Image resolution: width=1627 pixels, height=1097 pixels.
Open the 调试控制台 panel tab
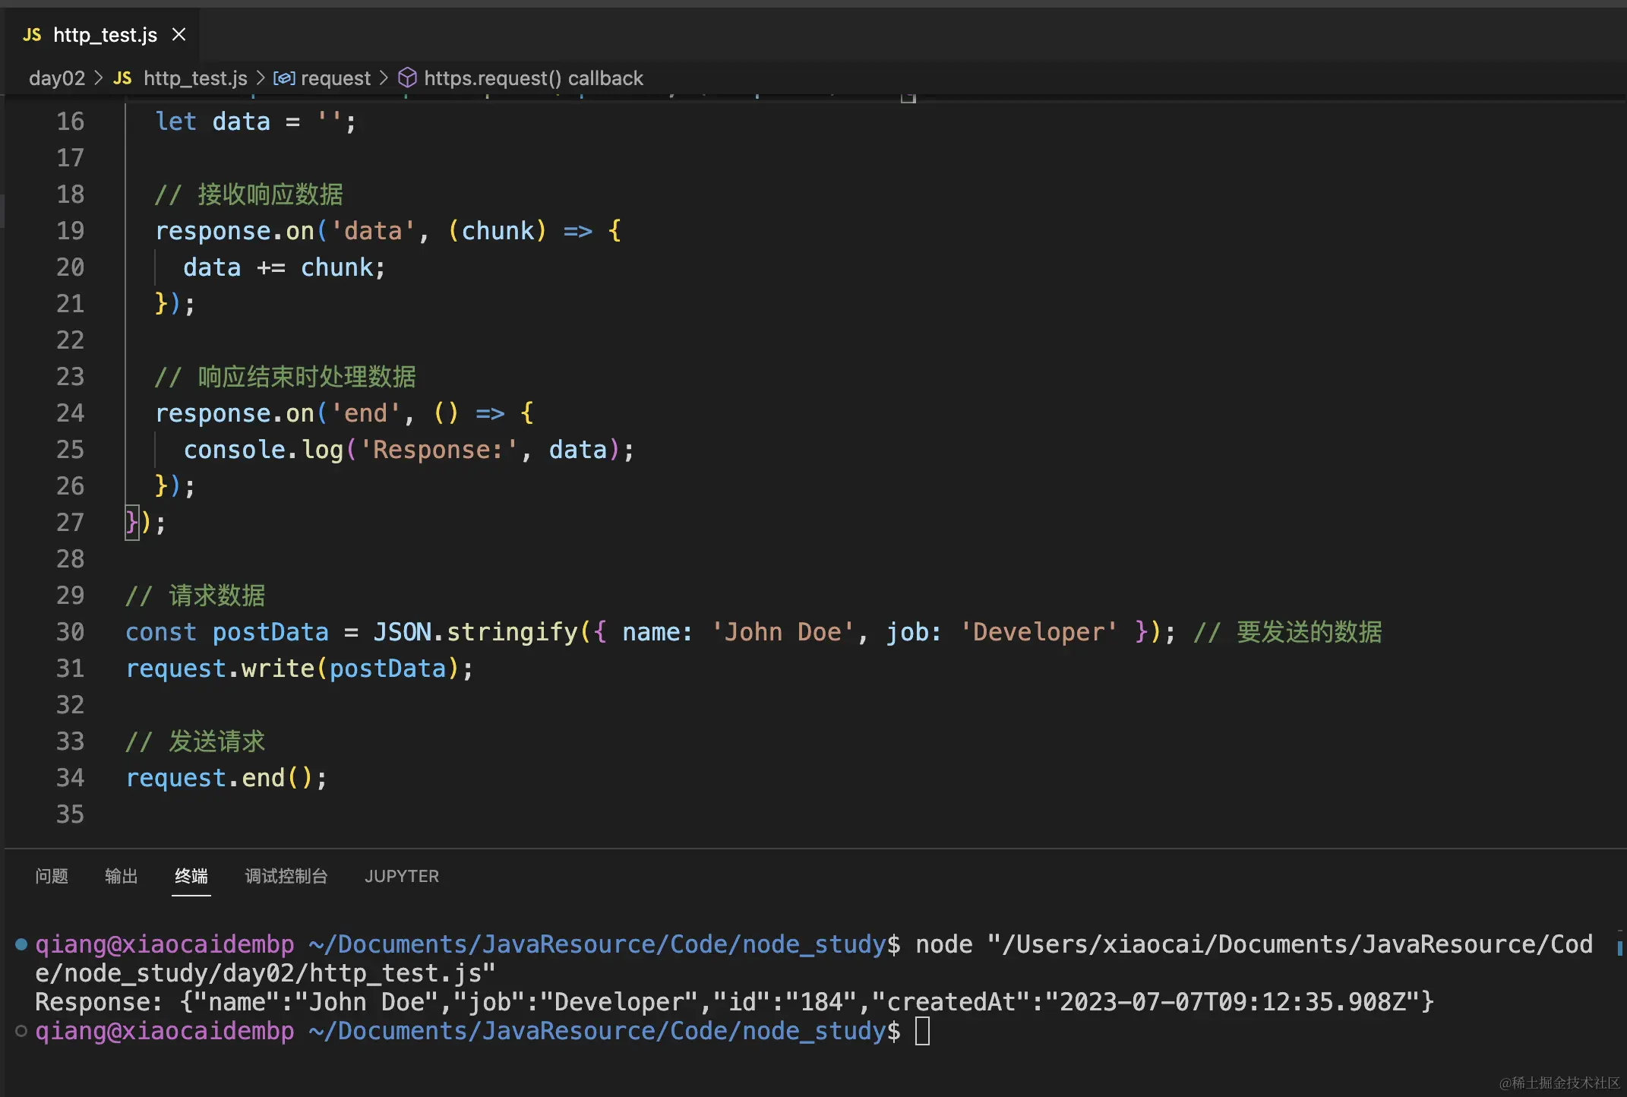[x=286, y=876]
